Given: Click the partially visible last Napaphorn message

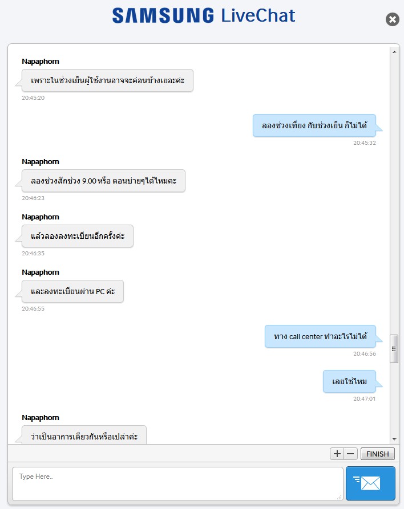Looking at the screenshot, I should click(x=84, y=435).
